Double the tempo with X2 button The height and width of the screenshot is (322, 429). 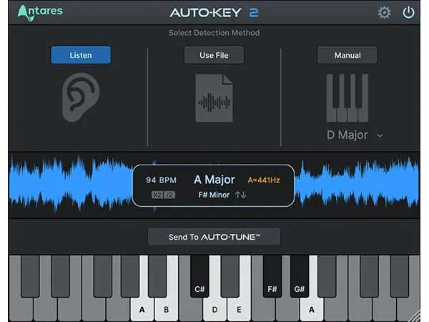pos(157,195)
